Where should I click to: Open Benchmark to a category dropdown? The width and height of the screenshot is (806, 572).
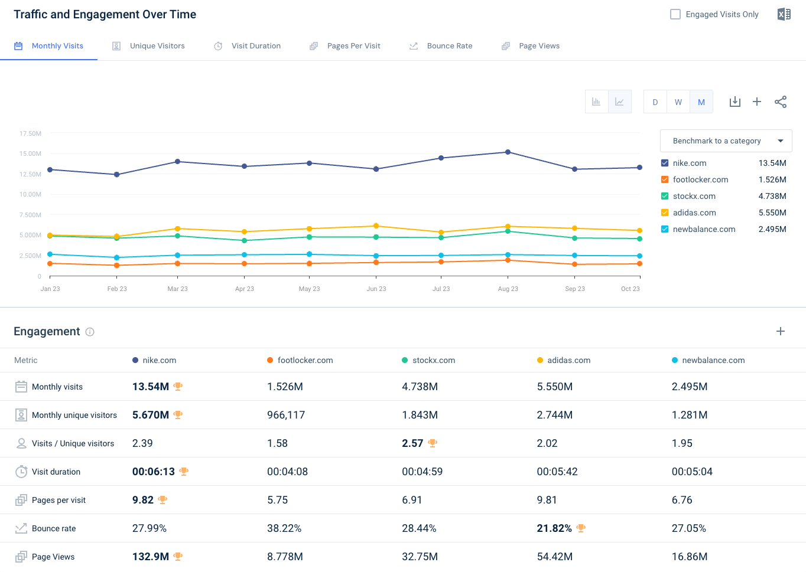coord(726,141)
